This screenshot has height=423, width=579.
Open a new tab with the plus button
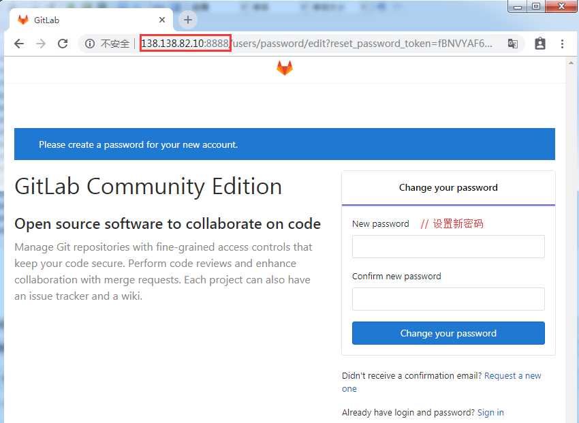point(187,20)
